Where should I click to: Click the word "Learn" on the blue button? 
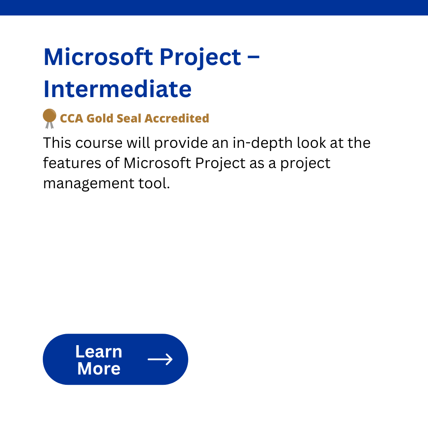pos(99,351)
